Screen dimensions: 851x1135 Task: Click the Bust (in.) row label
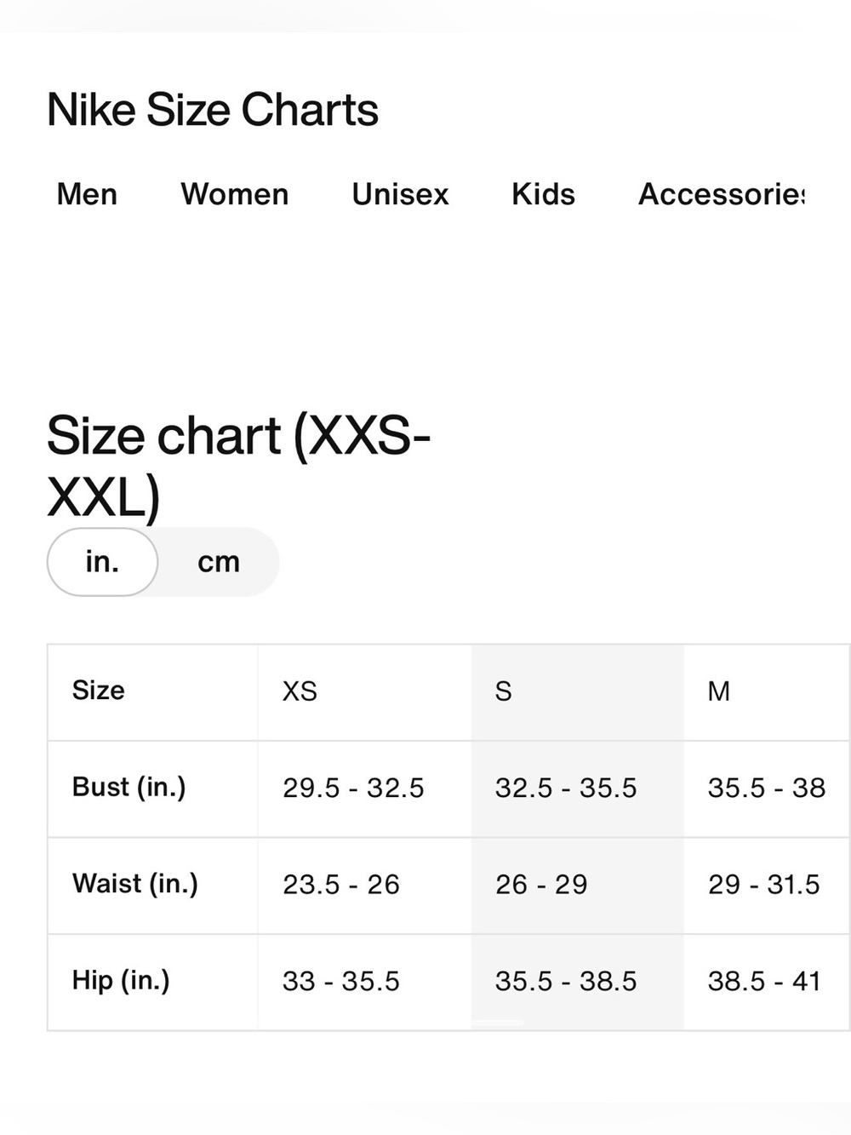click(x=129, y=788)
